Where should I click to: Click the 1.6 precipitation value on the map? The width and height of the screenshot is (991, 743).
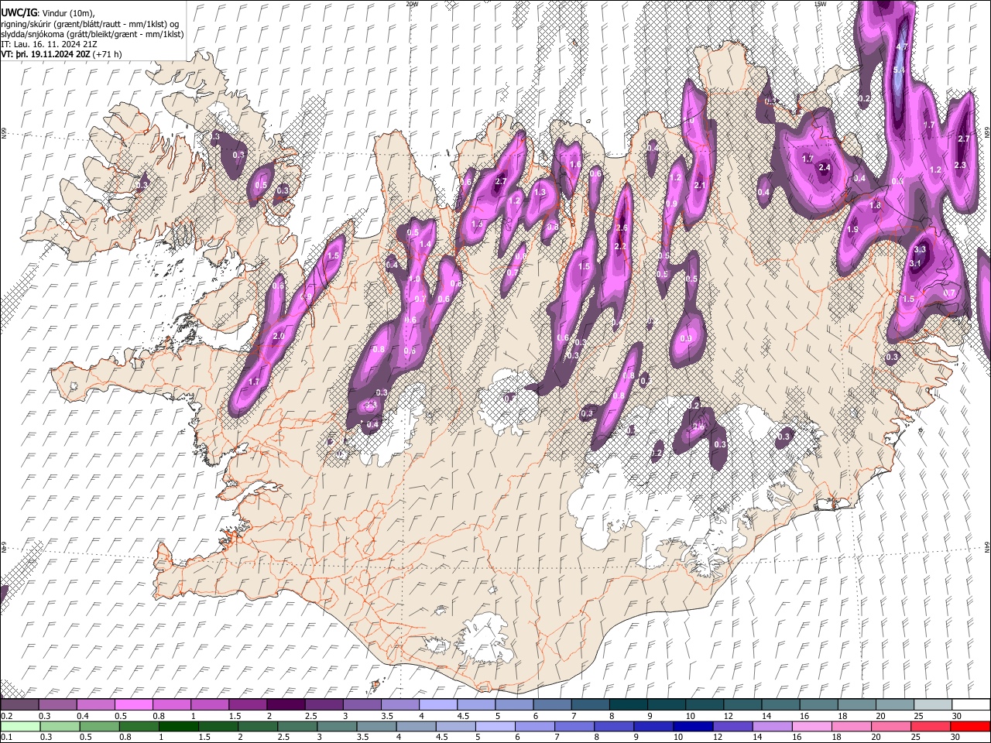575,164
